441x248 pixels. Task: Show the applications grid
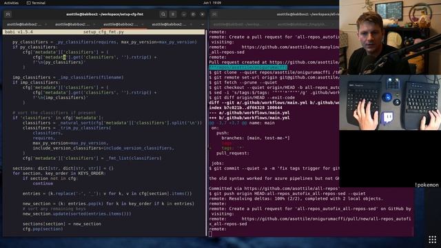(x=432, y=240)
